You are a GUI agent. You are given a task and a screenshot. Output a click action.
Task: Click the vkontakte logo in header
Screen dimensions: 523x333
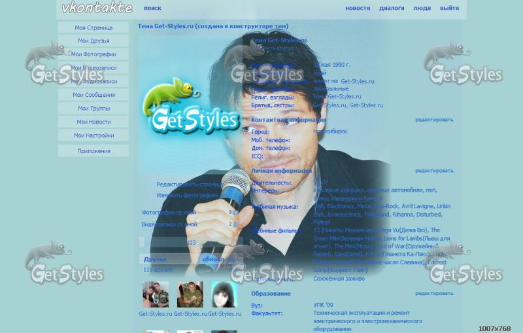(x=97, y=7)
